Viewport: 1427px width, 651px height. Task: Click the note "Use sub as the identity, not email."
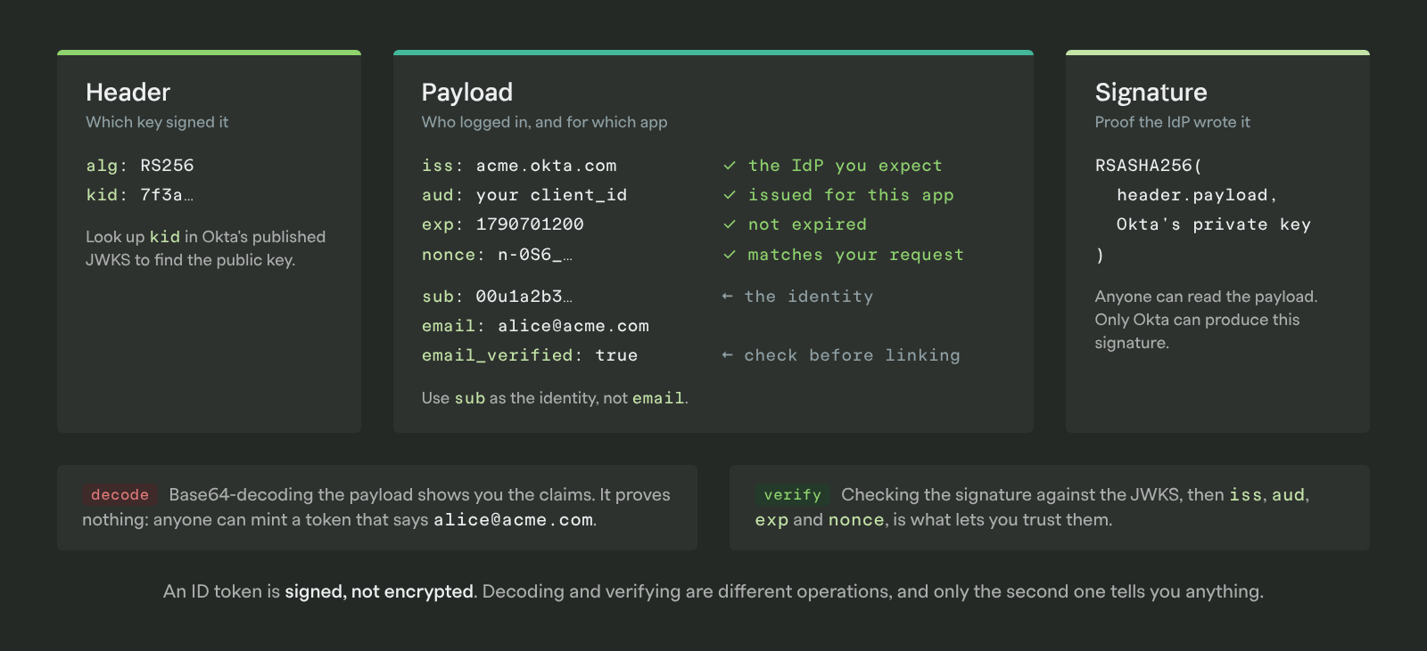[x=555, y=398]
